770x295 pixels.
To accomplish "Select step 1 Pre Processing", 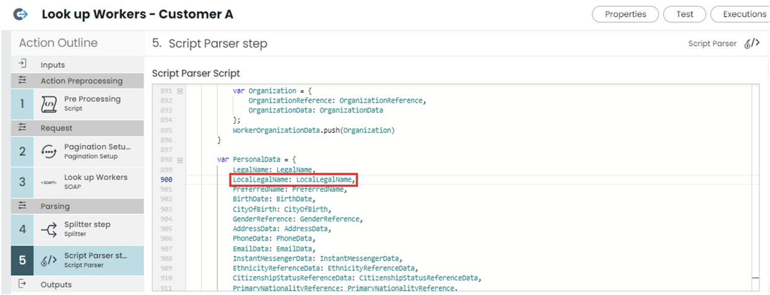I will (x=77, y=104).
